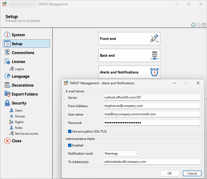Uncheck the Enabled administrative alerts checkbox
Viewport: 207px width, 179px height.
(x=70, y=145)
